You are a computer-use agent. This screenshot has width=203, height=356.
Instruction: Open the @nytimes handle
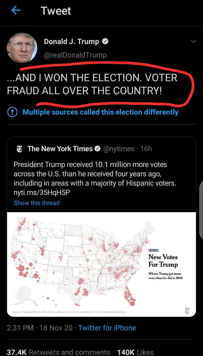coord(119,149)
